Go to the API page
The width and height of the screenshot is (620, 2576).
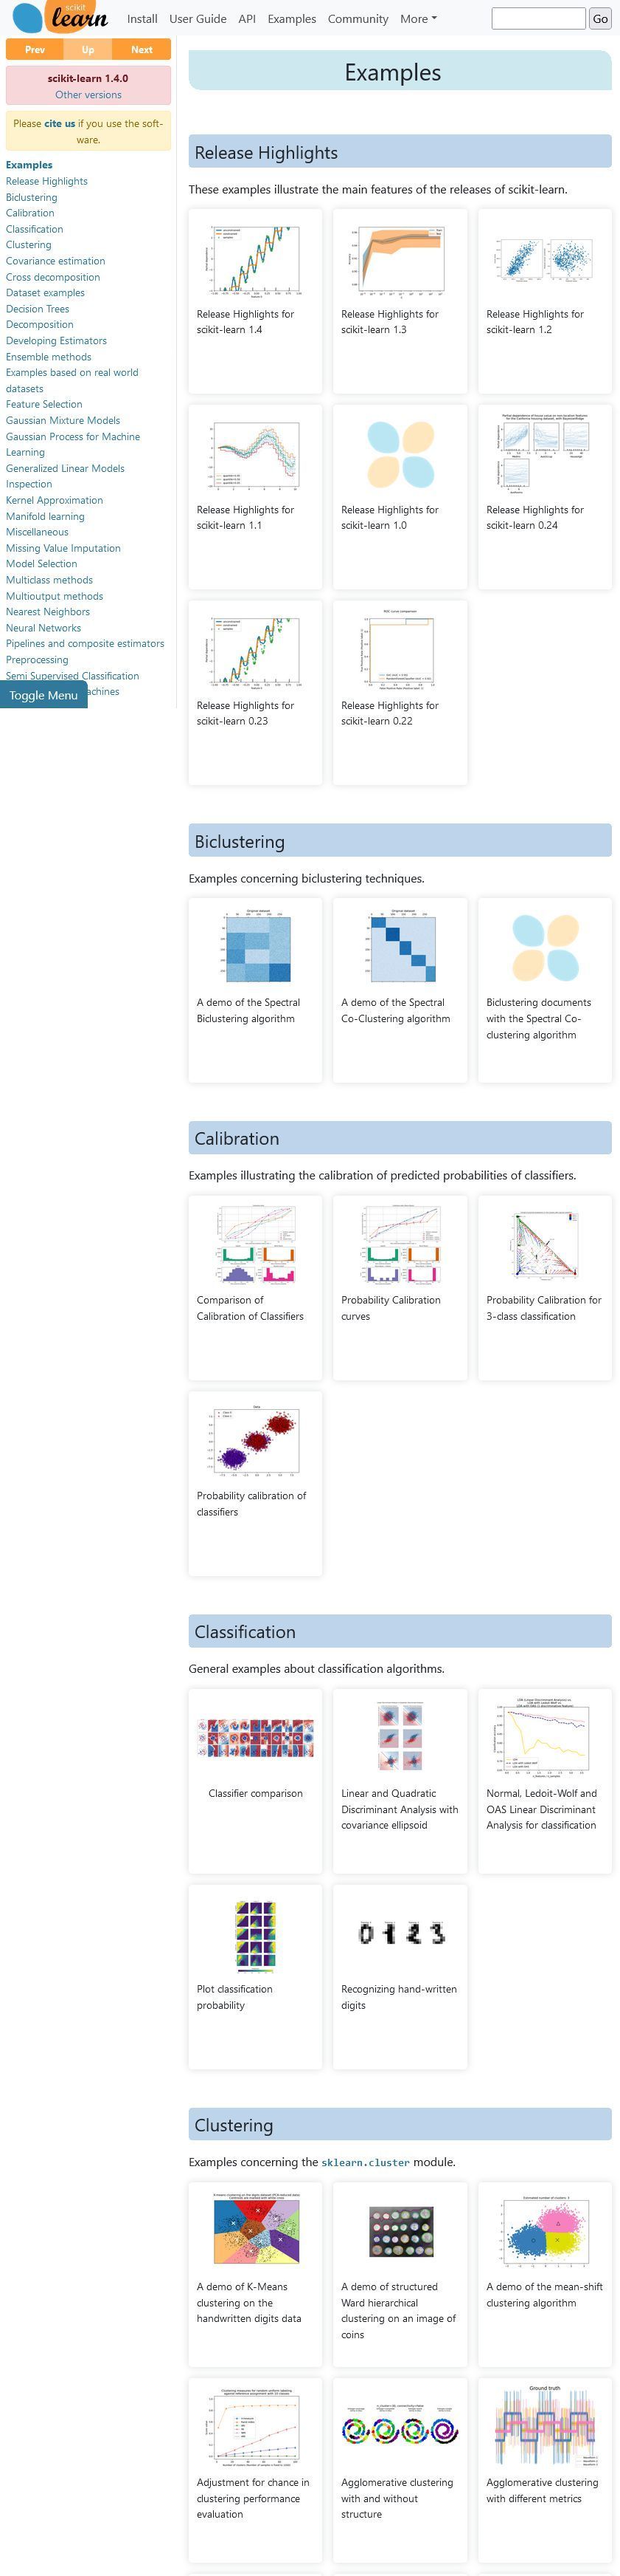click(x=247, y=18)
